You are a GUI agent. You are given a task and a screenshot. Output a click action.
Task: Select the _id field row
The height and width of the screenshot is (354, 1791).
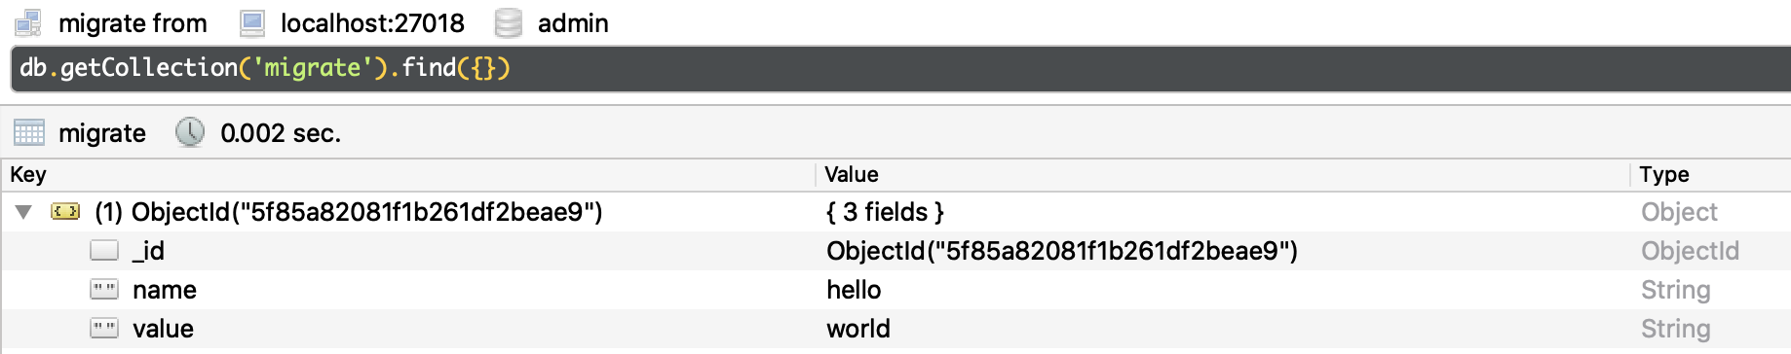click(895, 251)
